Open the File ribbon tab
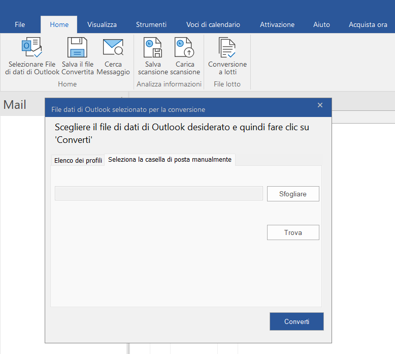 tap(20, 24)
